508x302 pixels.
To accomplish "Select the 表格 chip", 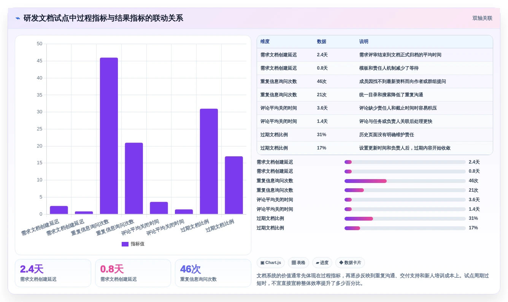I will [x=298, y=263].
